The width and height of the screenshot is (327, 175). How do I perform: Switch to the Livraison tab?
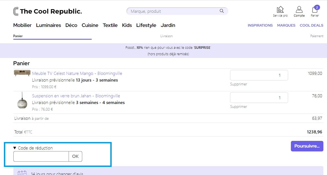(x=166, y=36)
